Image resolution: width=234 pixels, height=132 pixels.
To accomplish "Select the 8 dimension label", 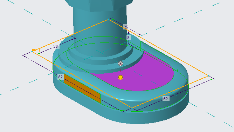I will [128, 38].
